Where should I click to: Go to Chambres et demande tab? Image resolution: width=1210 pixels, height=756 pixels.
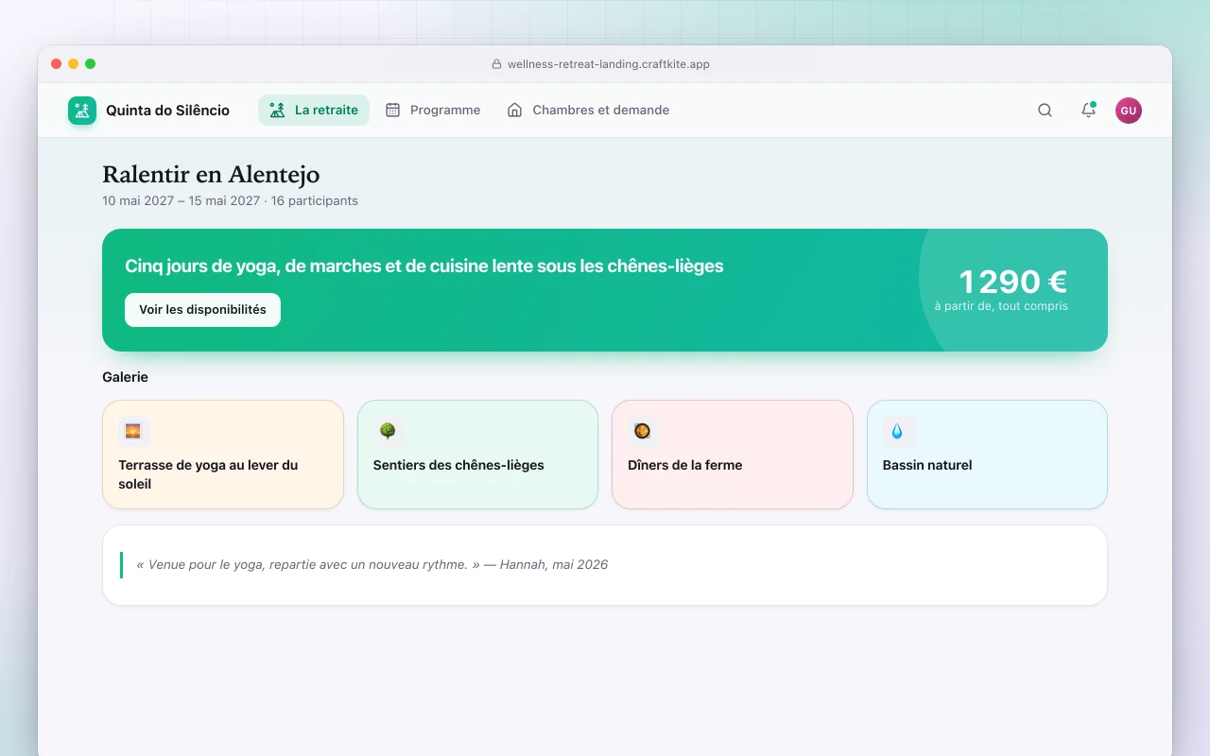[588, 111]
